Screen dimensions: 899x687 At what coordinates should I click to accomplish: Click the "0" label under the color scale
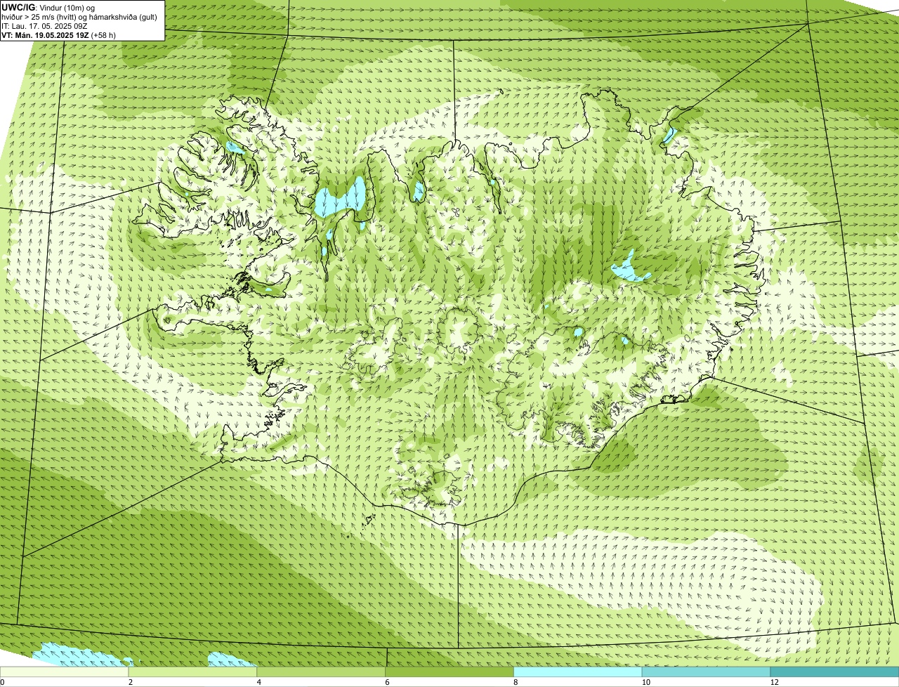click(x=3, y=682)
